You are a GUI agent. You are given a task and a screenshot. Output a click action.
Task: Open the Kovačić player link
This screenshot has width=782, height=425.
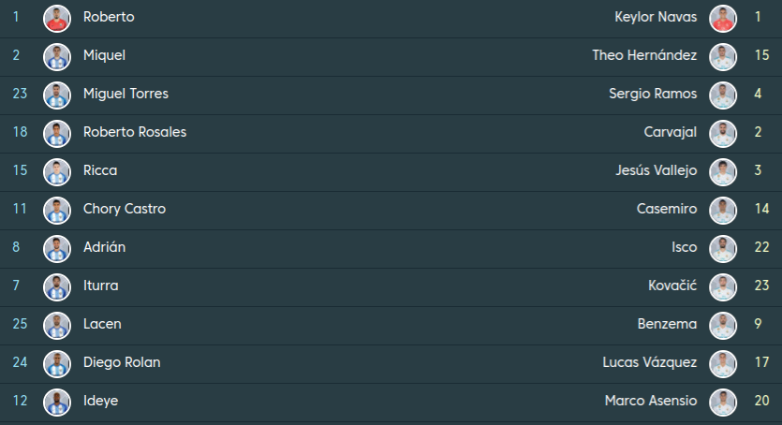click(672, 286)
